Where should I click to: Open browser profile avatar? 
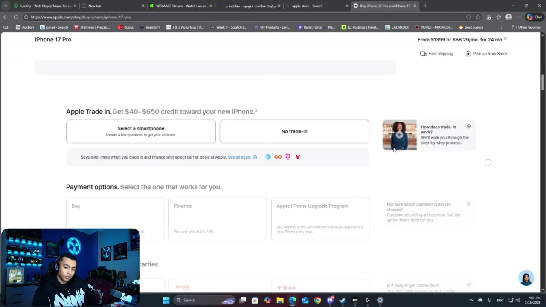[x=508, y=17]
